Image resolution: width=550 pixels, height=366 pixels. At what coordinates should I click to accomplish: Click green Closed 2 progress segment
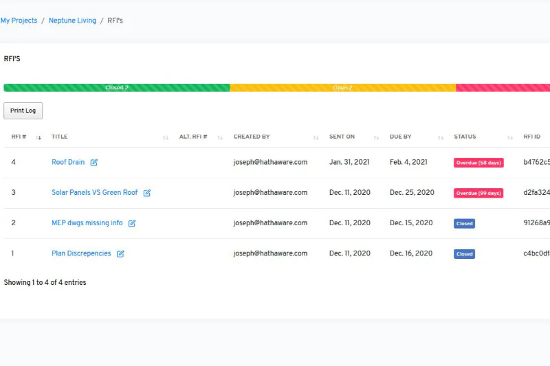click(x=117, y=88)
